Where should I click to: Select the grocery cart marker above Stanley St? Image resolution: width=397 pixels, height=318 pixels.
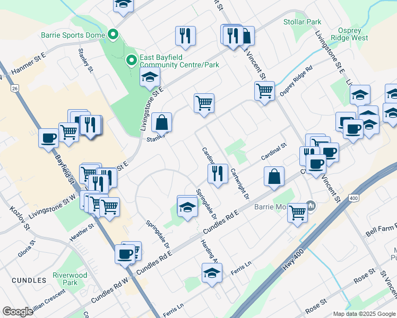point(204,105)
